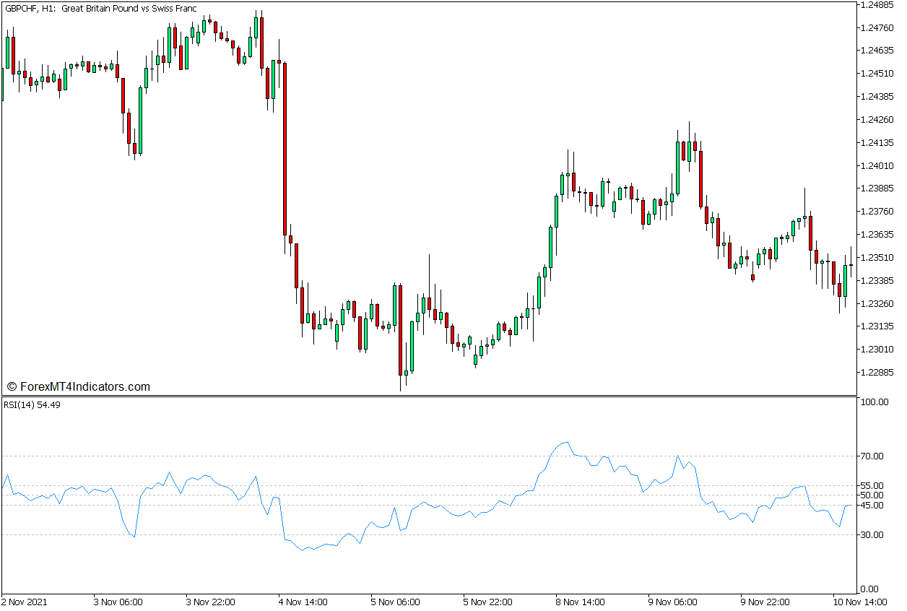
Task: Click the RSI line at its 70+ peak
Action: click(566, 440)
